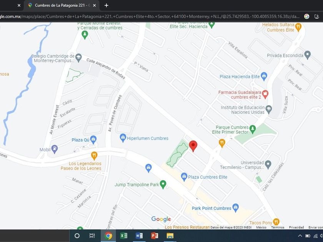Click Google account icon in address bar
The image size is (323, 242).
coord(306,17)
